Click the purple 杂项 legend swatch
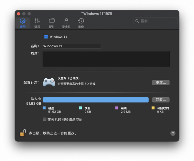Screen dimensions: 194x161 click(117, 108)
